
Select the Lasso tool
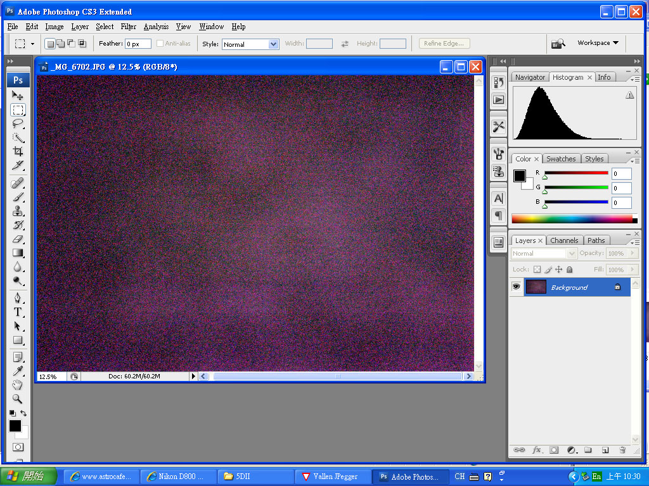click(x=18, y=123)
